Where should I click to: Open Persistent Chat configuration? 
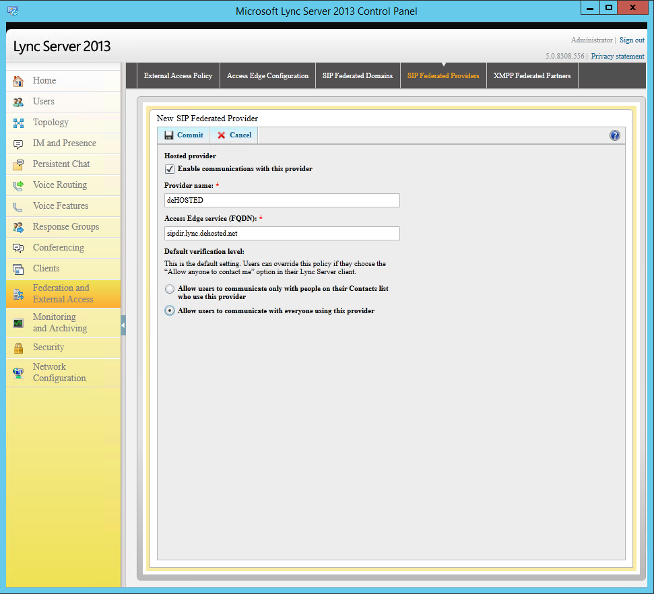click(61, 164)
